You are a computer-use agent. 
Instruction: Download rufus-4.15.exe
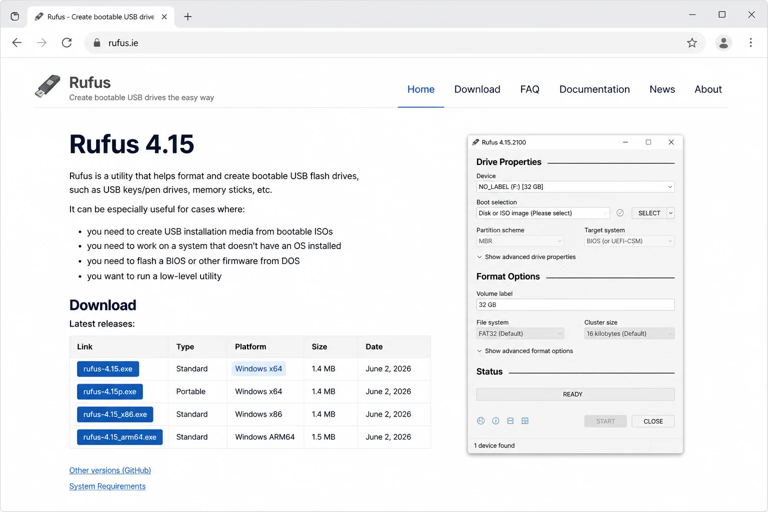tap(108, 369)
